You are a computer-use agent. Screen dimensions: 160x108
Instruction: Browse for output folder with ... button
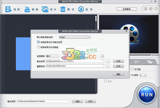[108, 61]
